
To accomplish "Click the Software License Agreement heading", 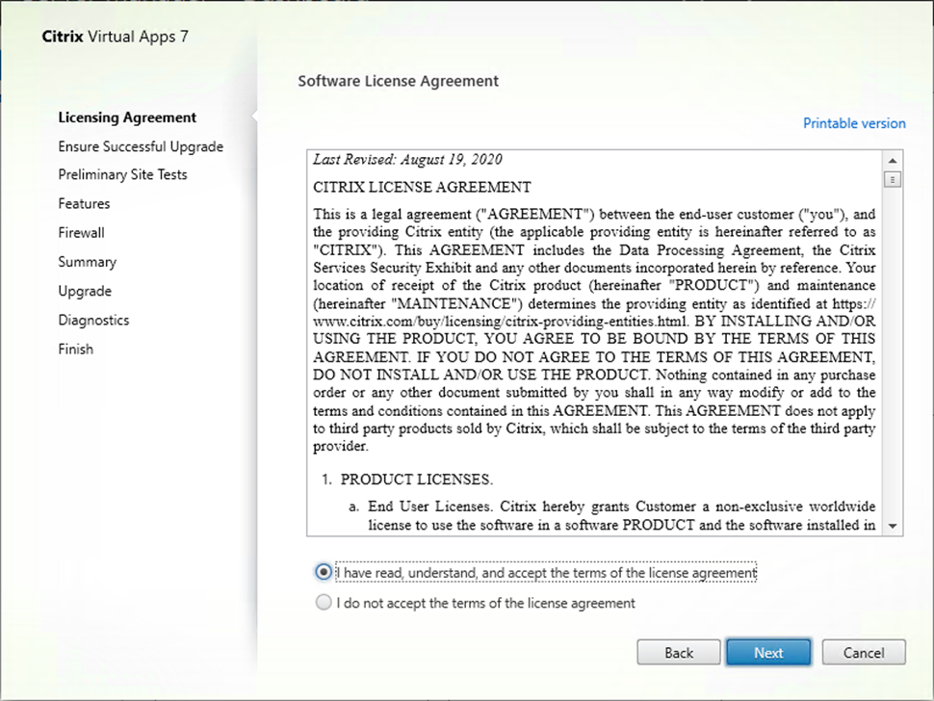I will click(x=398, y=81).
